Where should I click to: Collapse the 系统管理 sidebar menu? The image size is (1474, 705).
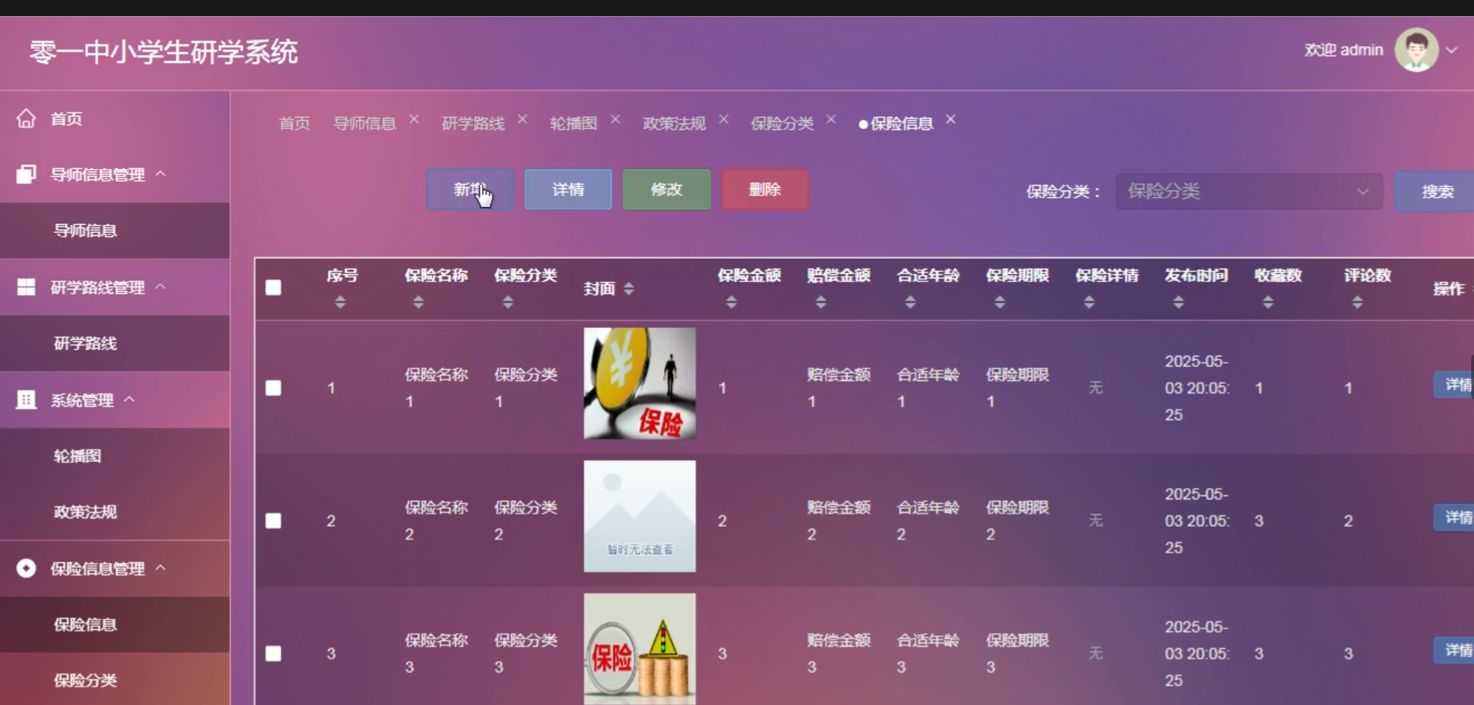[129, 400]
